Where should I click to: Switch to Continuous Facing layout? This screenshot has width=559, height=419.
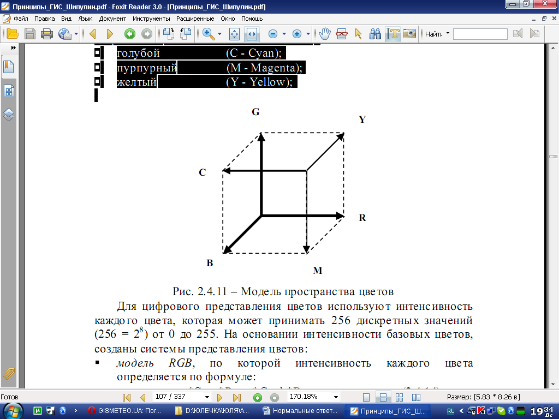[399, 397]
